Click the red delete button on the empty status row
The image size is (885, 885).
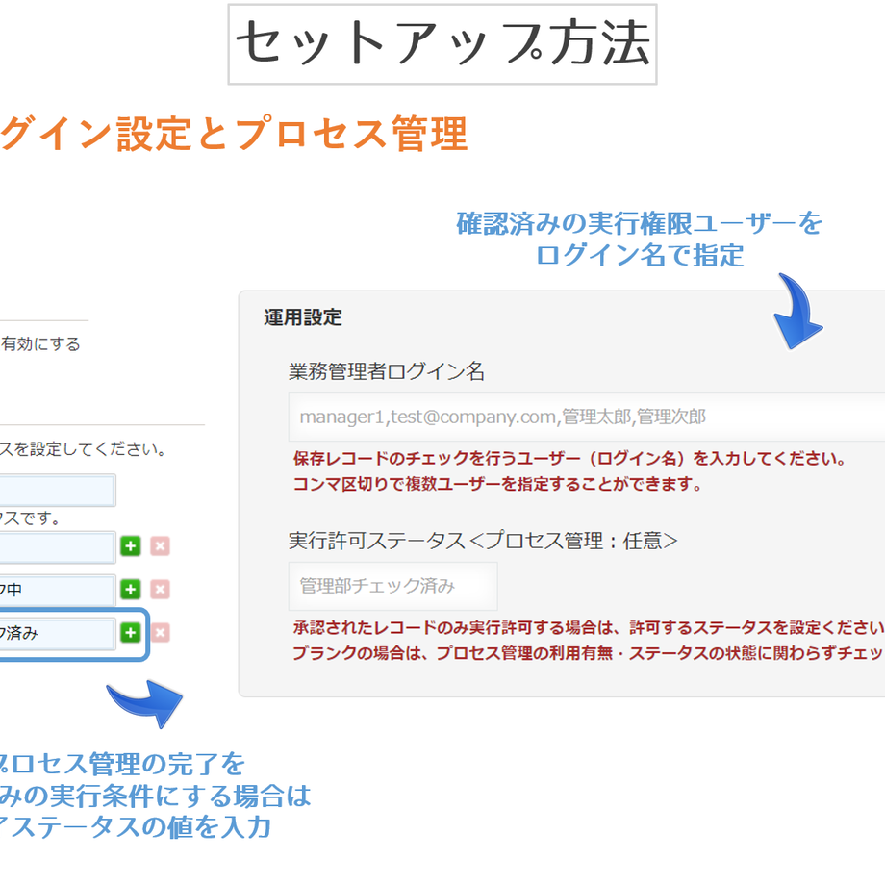coord(160,545)
